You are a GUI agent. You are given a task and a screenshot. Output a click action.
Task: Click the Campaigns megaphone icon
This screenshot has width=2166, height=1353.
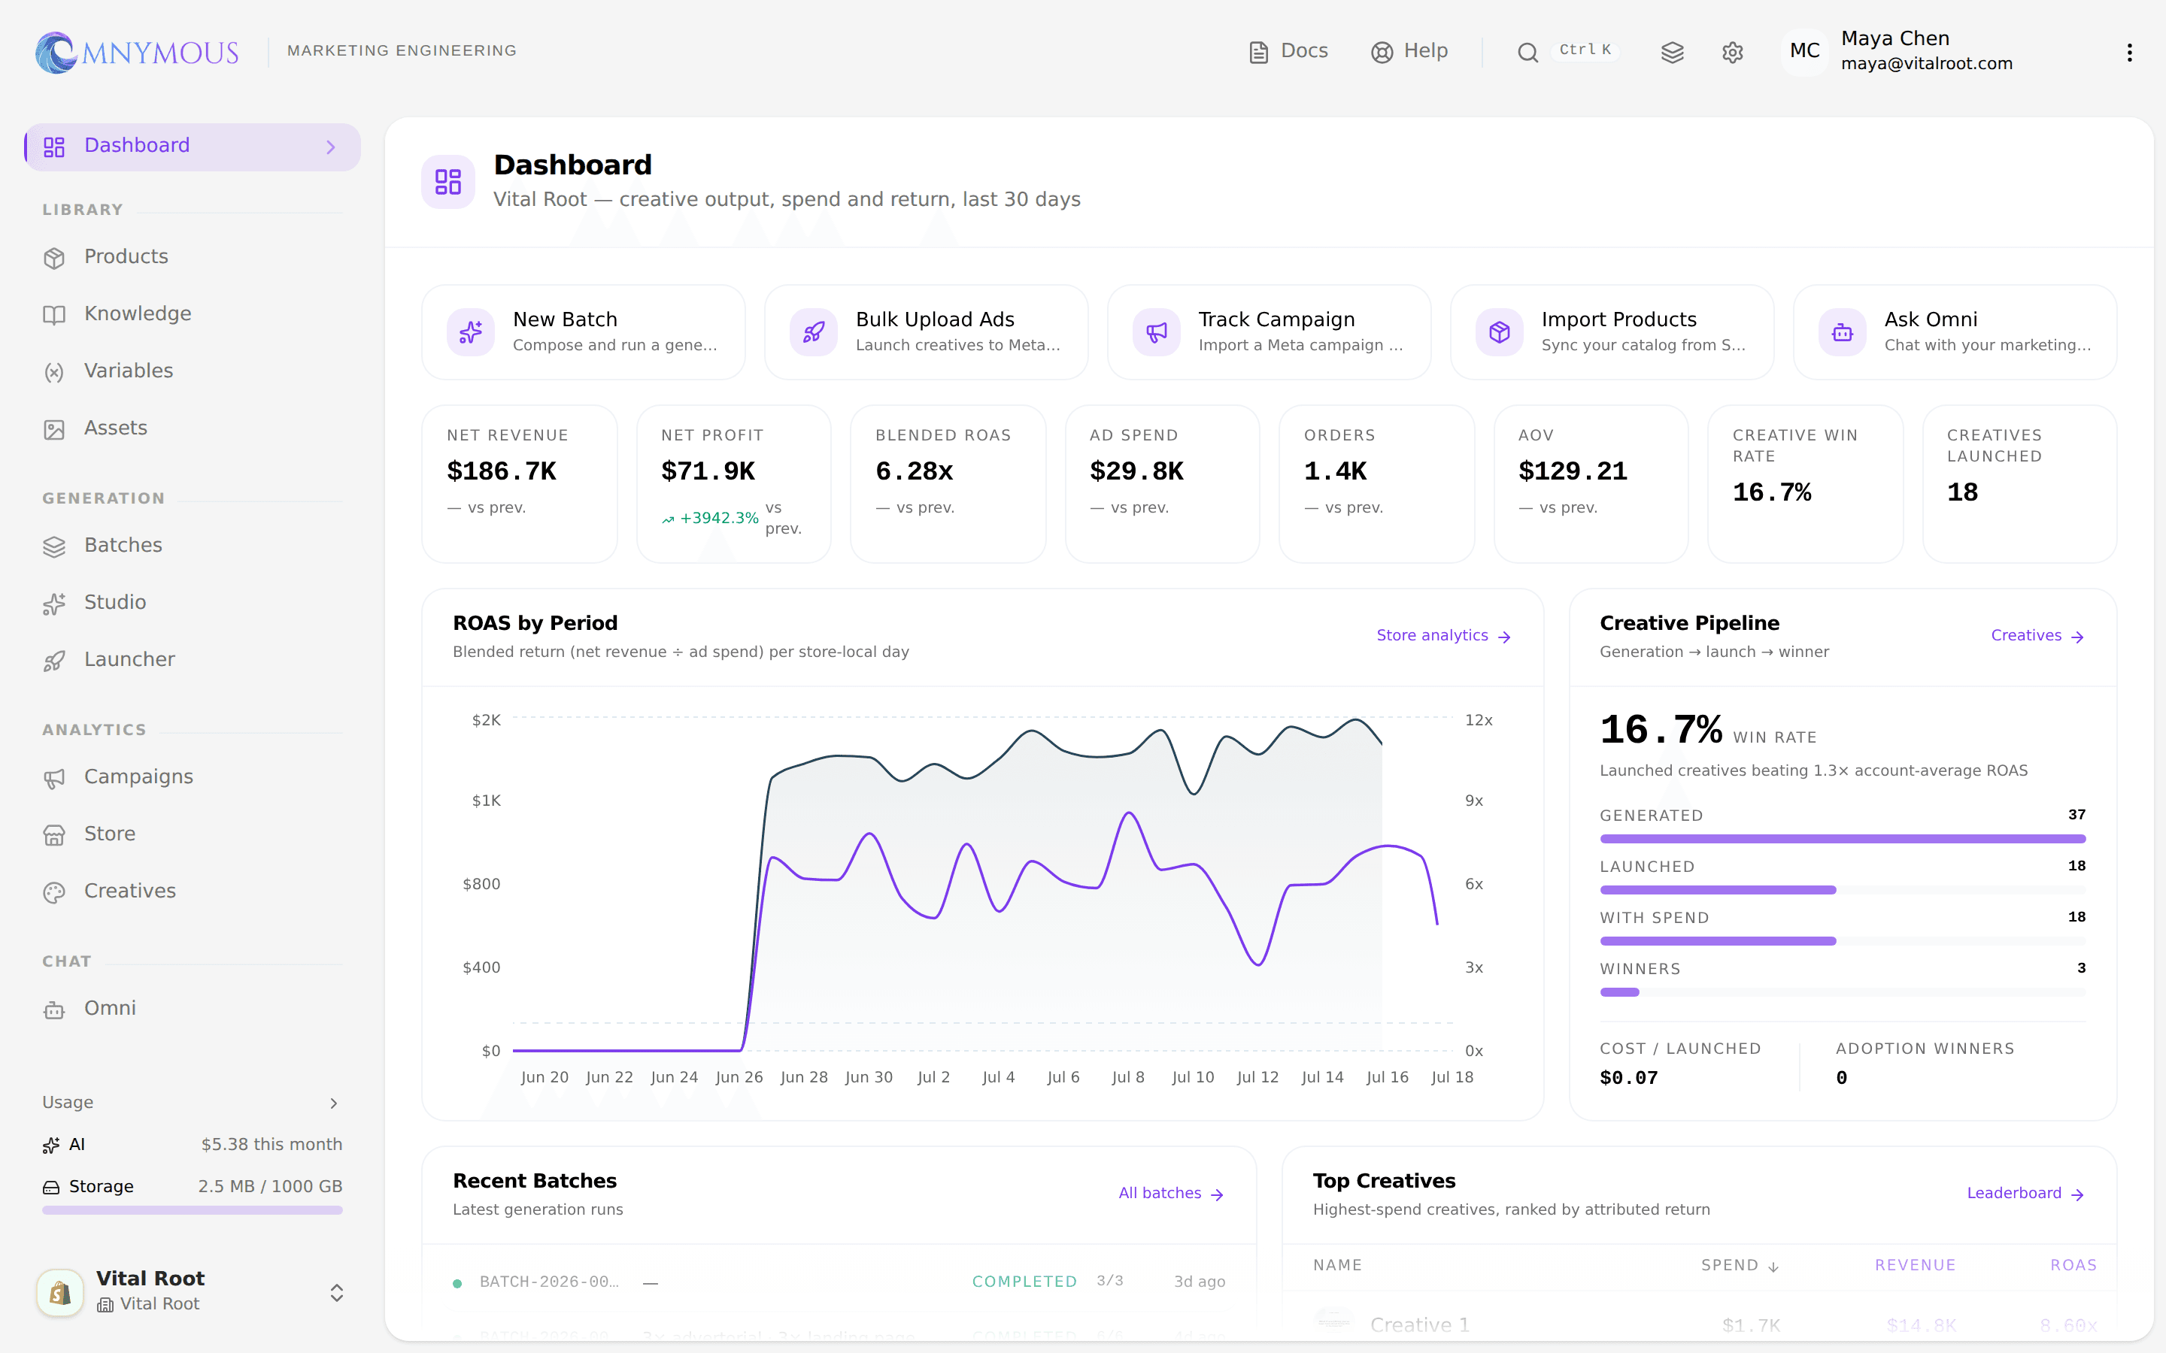tap(55, 779)
